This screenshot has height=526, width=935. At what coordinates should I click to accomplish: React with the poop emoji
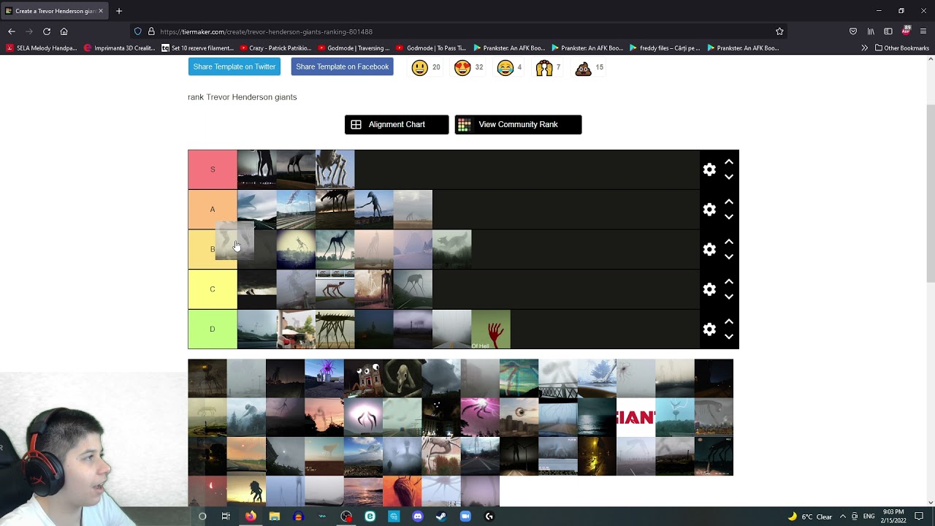[x=583, y=68]
